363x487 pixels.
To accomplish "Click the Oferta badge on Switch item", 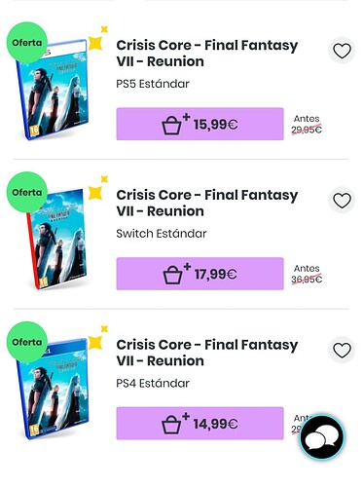I will [27, 192].
